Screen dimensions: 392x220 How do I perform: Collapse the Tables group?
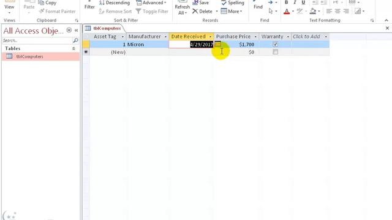coord(73,48)
